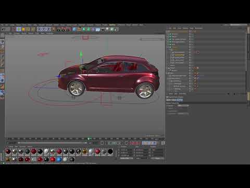Open Material Manager Create menu
The height and width of the screenshot is (188, 250).
coord(11,147)
